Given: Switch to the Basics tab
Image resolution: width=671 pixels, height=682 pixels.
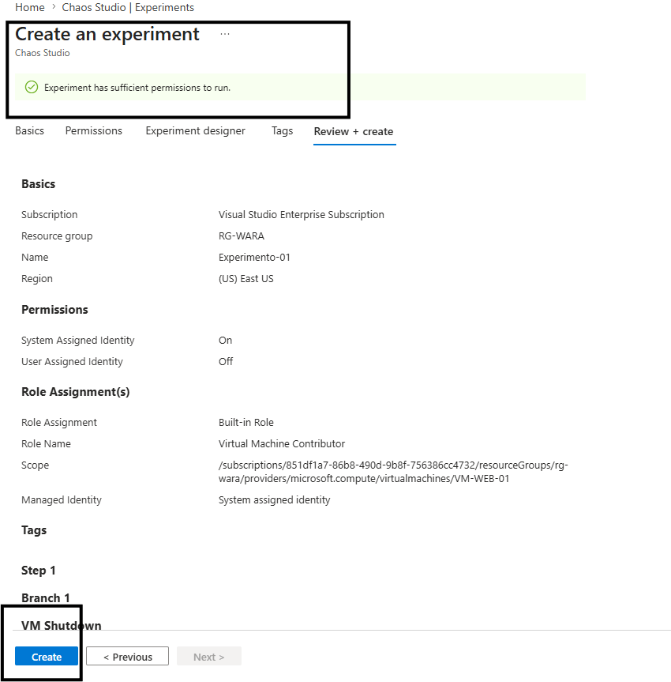Looking at the screenshot, I should point(30,131).
